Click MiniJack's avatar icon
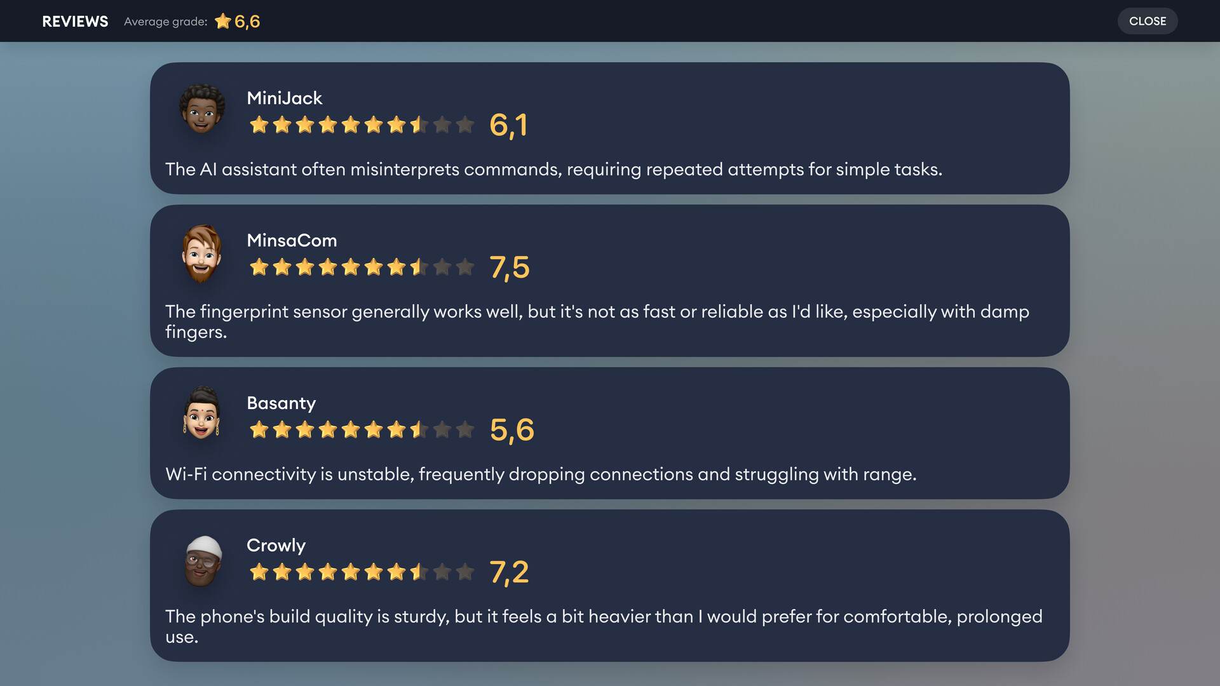The height and width of the screenshot is (686, 1220). 202,109
